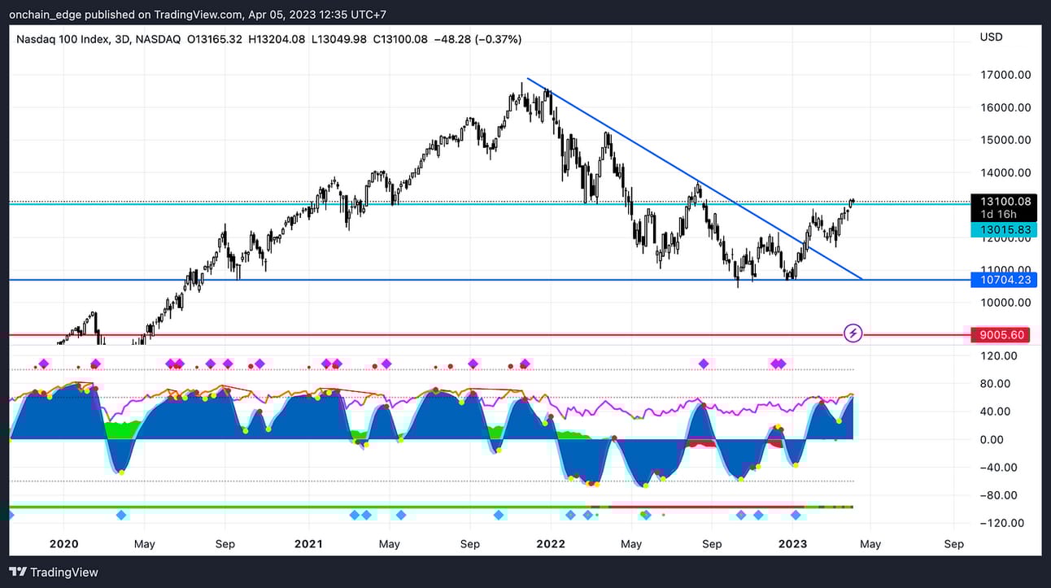Click the 15000.00 price axis label

click(x=1006, y=140)
